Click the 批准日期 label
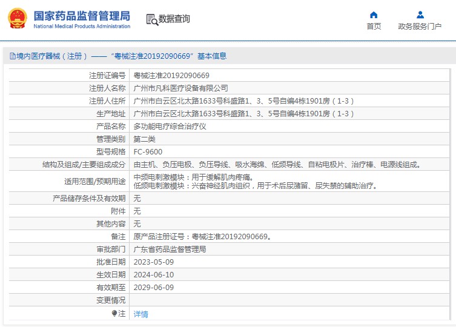The image size is (456, 327). [x=111, y=262]
